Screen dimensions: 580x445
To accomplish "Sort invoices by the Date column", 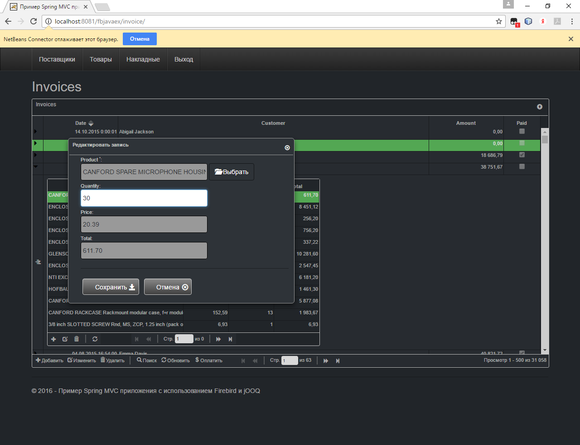I will tap(81, 123).
